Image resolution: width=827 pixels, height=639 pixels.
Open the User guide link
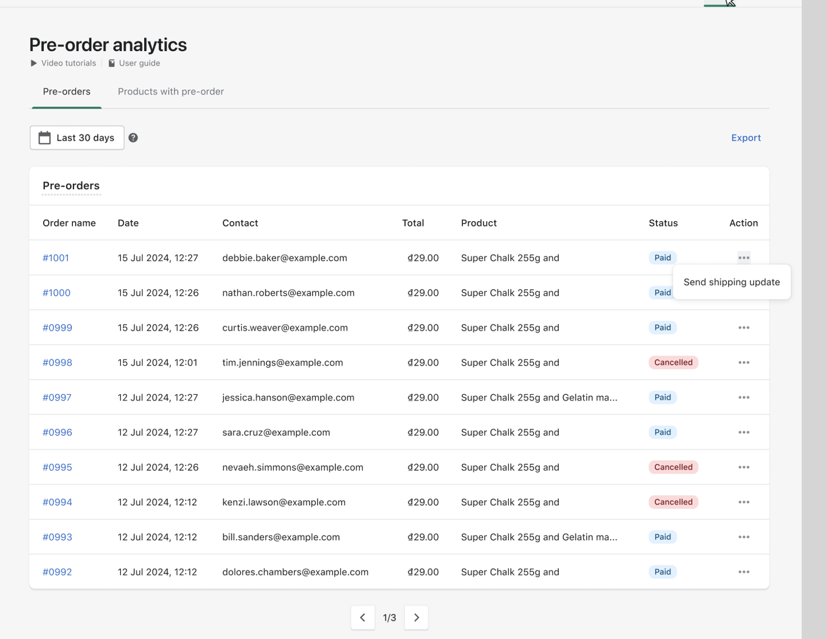[134, 63]
